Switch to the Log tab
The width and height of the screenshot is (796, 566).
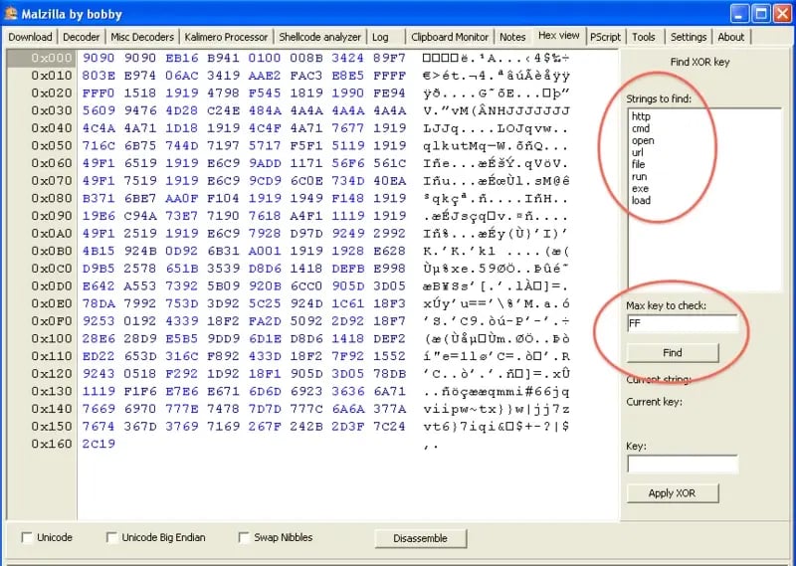tap(380, 37)
